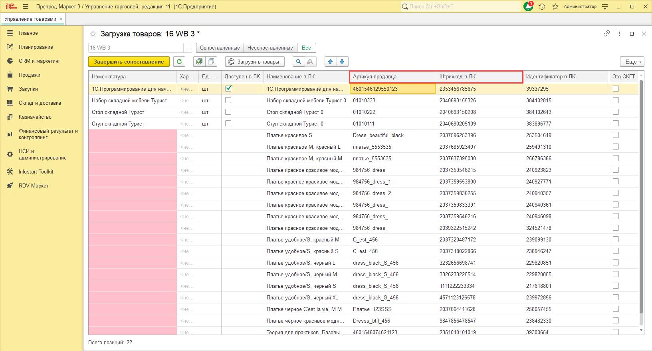
Task: Click the green refresh icon button
Action: pos(179,62)
